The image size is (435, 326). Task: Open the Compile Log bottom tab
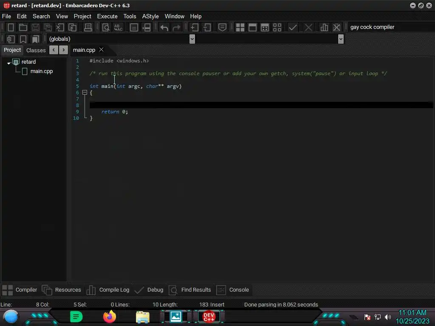pyautogui.click(x=108, y=290)
